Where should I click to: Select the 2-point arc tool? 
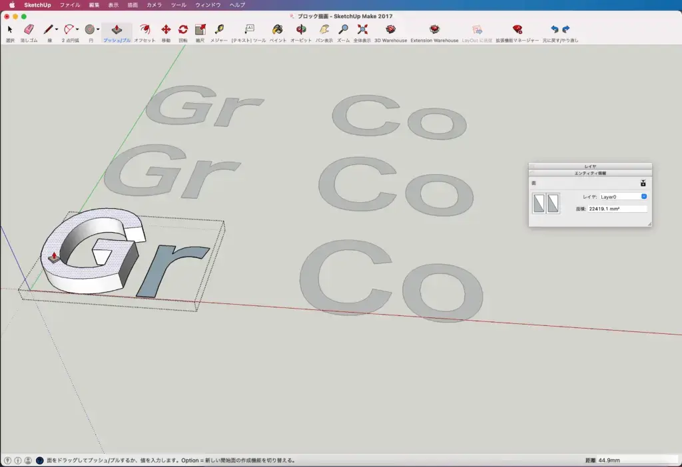click(69, 29)
